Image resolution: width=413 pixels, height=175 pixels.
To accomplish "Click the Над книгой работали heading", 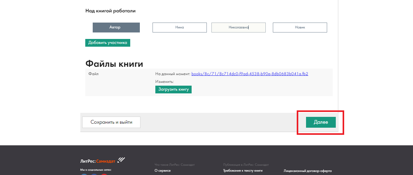I will (110, 11).
